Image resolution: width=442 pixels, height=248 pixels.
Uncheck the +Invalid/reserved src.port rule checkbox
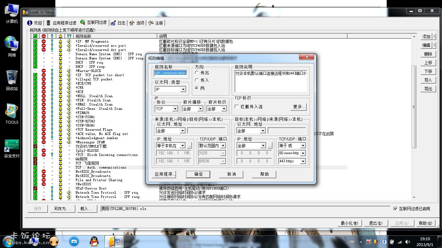point(35,46)
